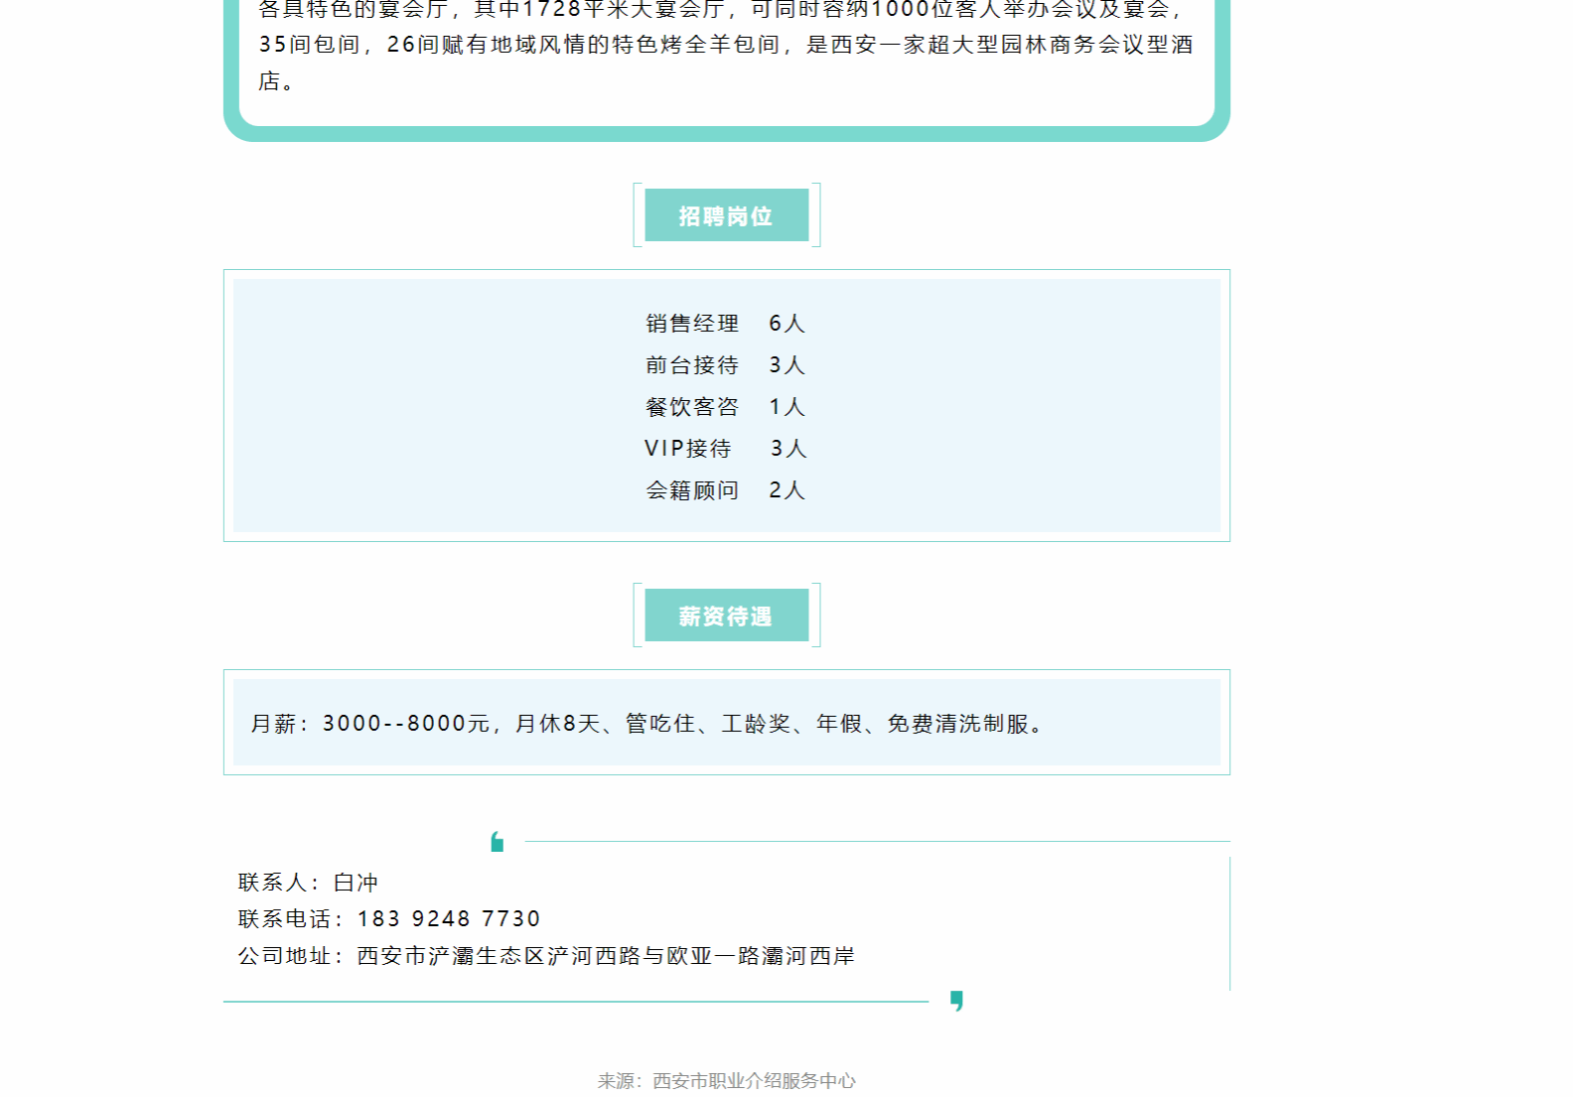
Task: Click the phone number 183 9248 7730
Action: [449, 919]
